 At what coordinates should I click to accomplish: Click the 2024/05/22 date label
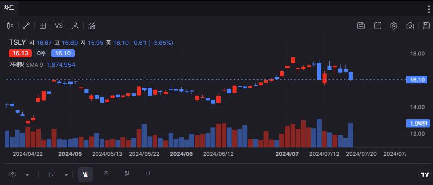coord(144,154)
